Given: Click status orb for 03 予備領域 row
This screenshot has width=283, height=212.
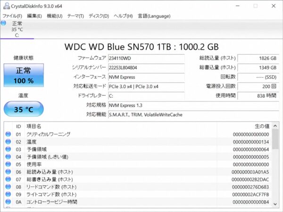Looking at the screenshot, I should coord(8,149).
